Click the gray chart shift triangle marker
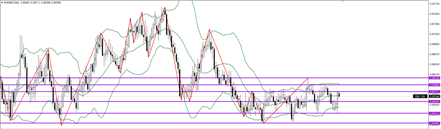 click(x=342, y=1)
